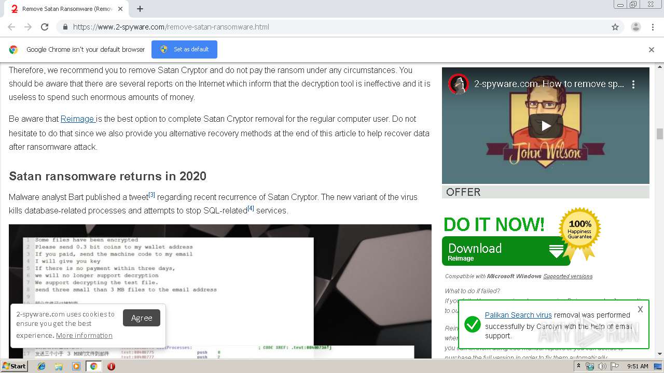The width and height of the screenshot is (664, 373).
Task: Open Windows Media Player from the taskbar
Action: [76, 366]
